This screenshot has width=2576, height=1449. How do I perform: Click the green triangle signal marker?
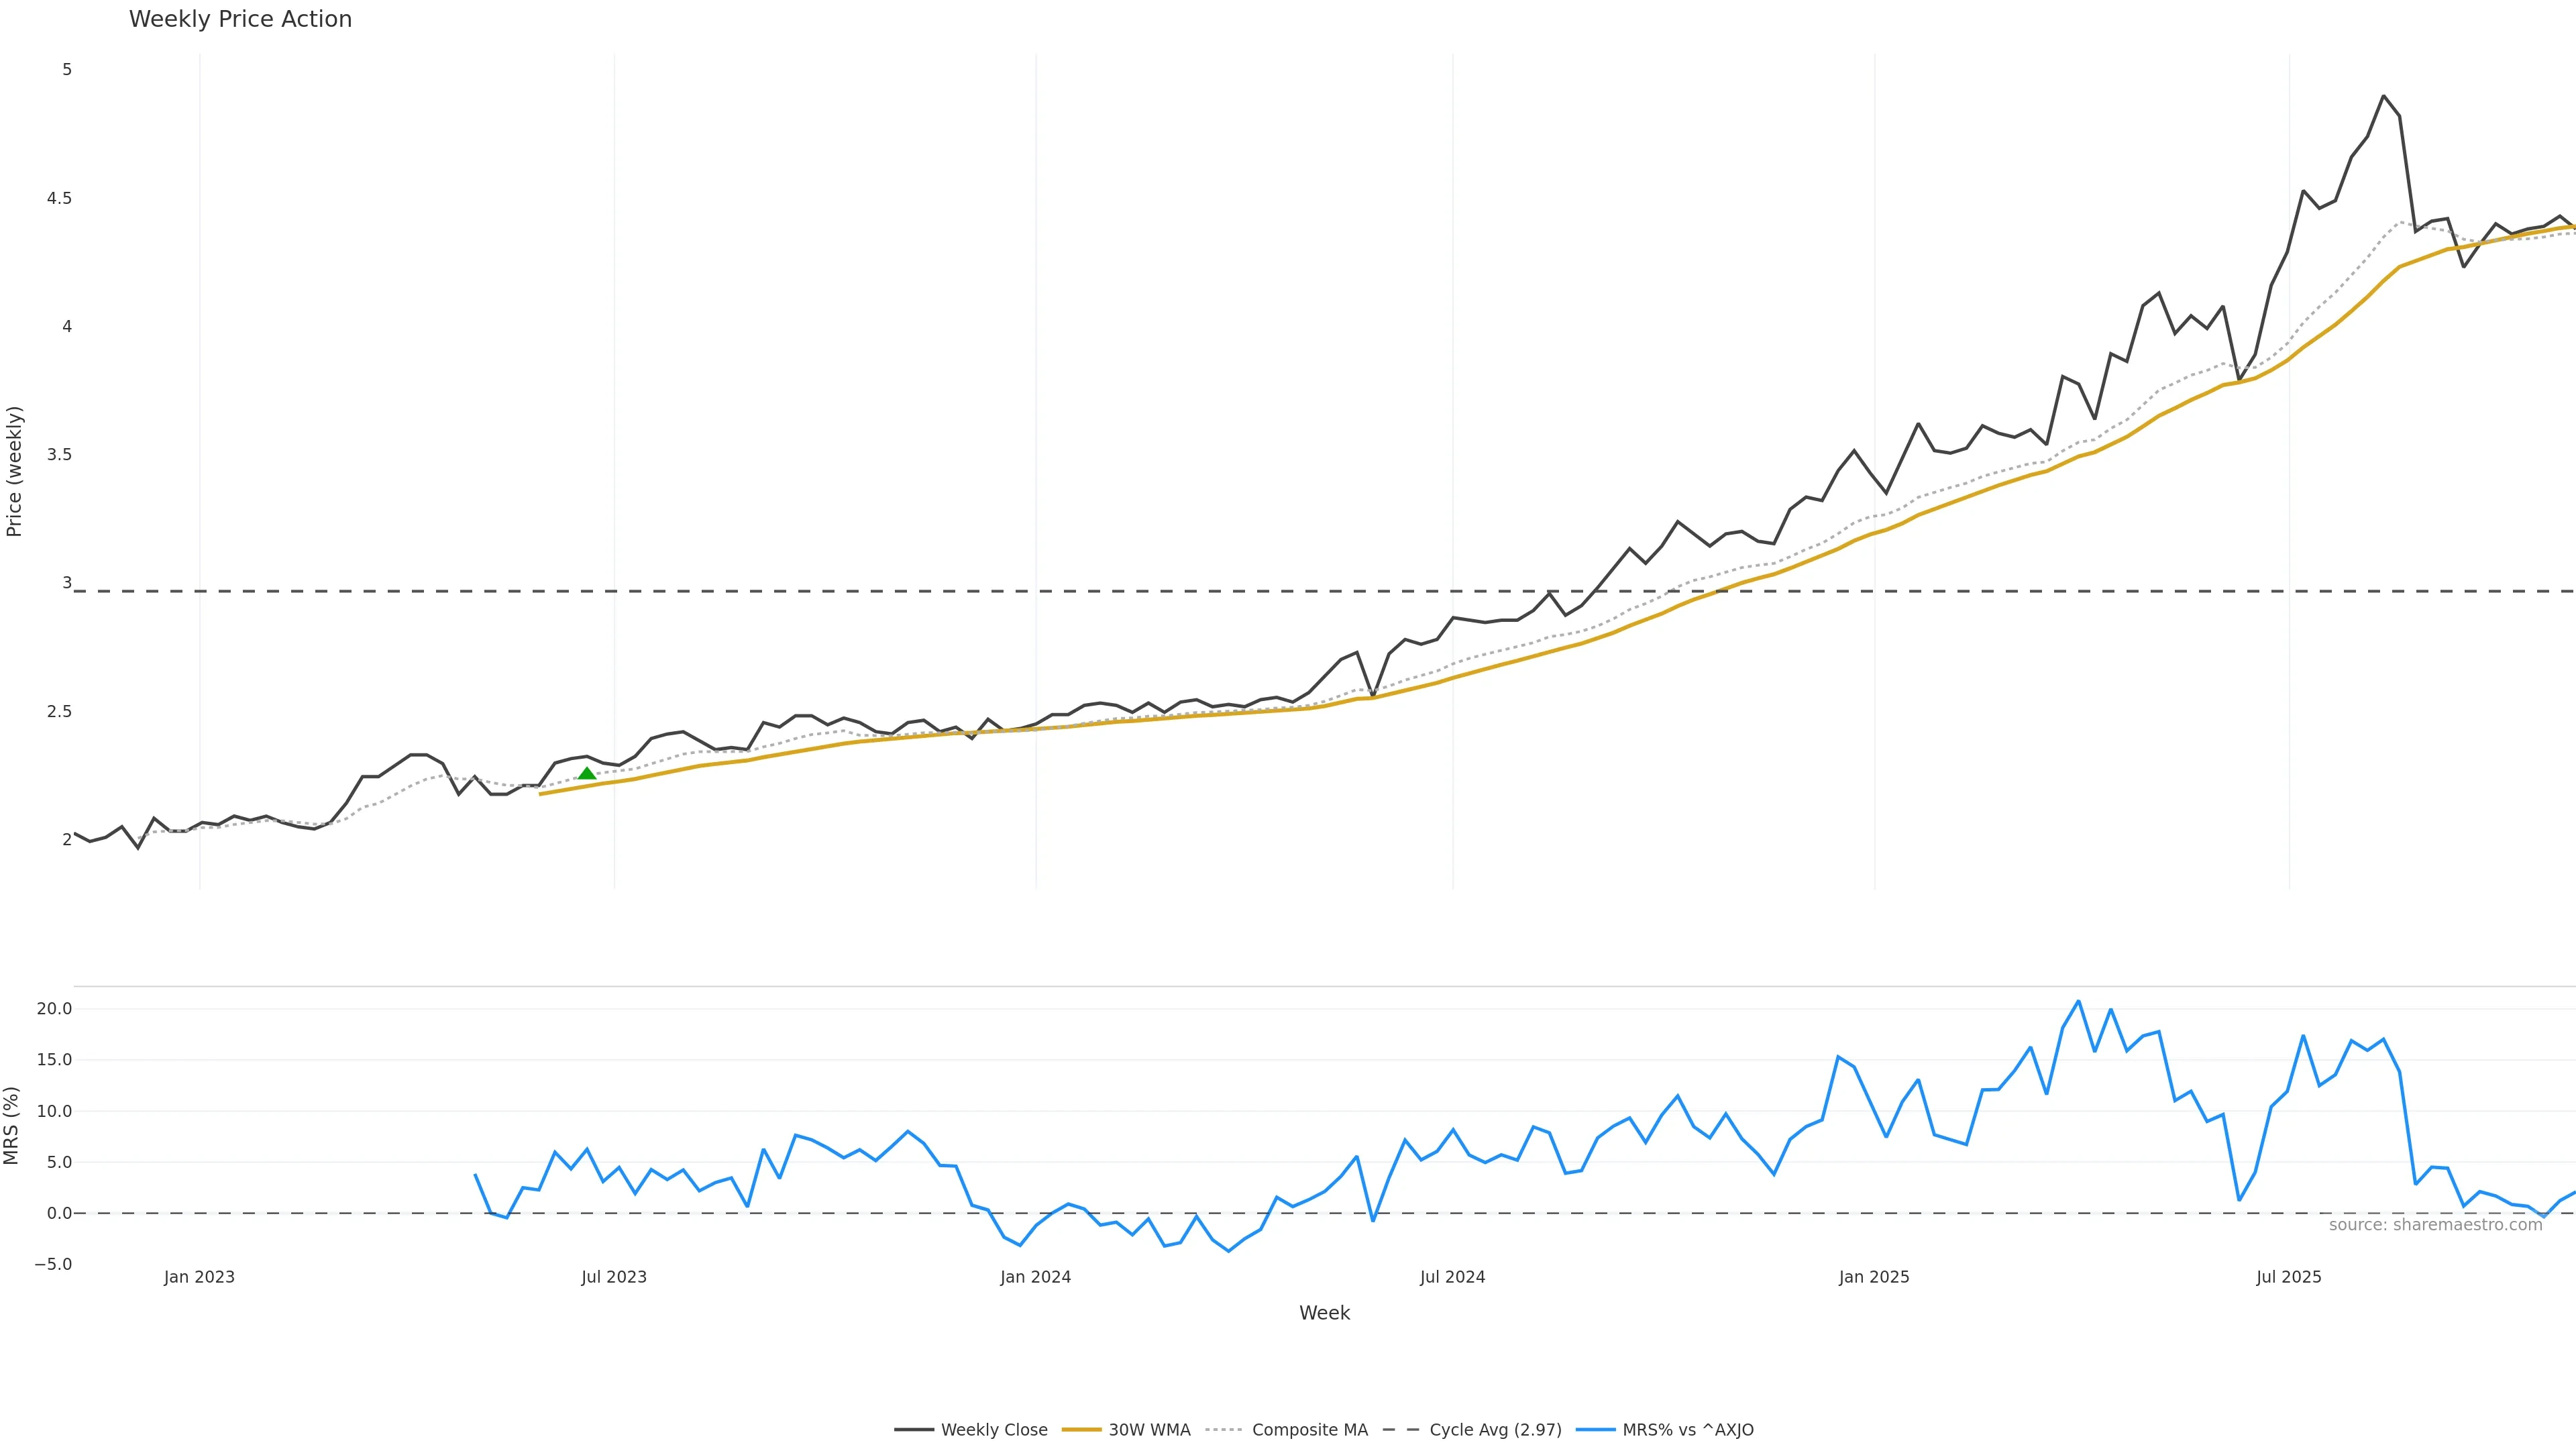point(587,773)
